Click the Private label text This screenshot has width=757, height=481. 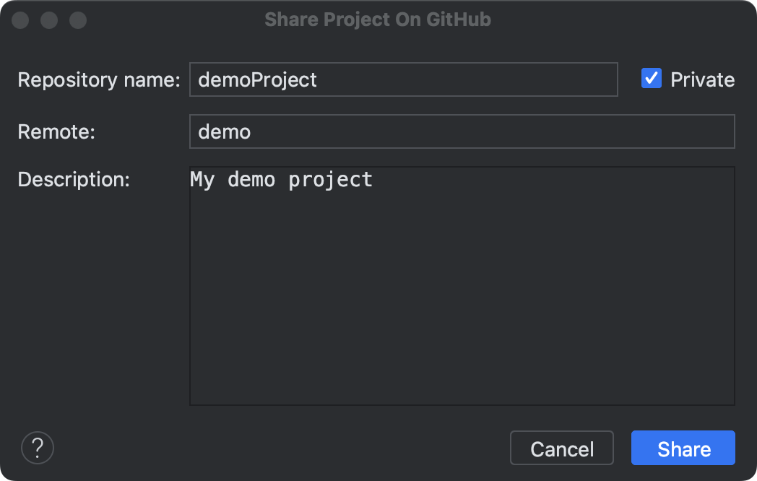tap(702, 79)
